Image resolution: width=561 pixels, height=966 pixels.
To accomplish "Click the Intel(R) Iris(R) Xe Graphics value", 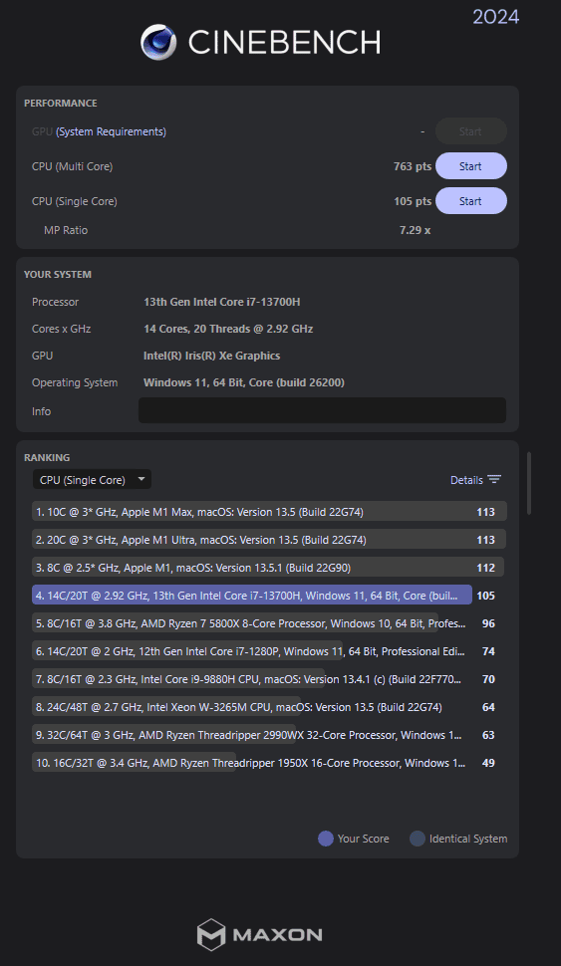I will point(211,356).
